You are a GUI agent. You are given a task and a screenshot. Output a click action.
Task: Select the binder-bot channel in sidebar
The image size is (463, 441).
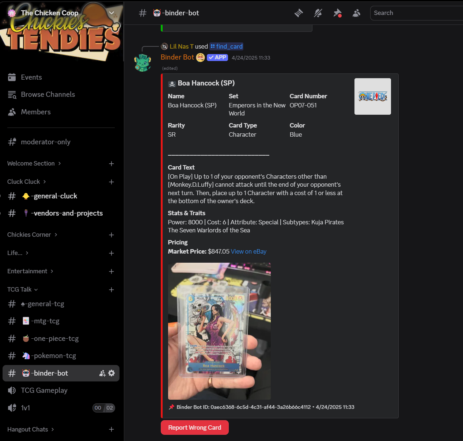point(61,373)
